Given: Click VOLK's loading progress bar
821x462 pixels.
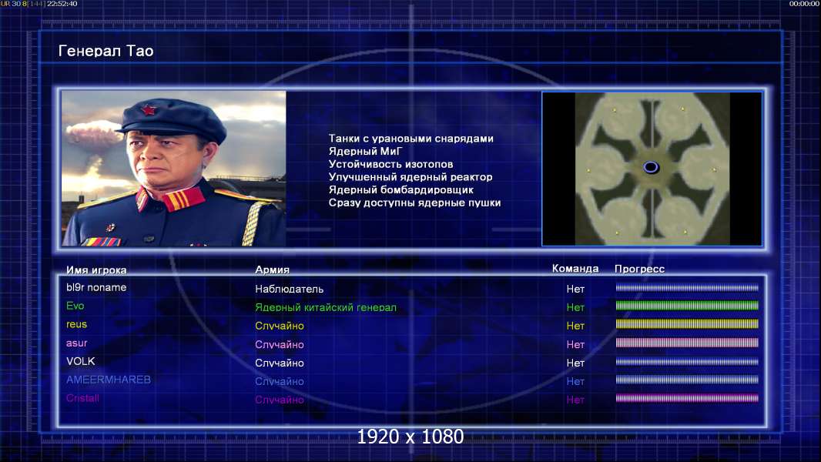Looking at the screenshot, I should [687, 361].
